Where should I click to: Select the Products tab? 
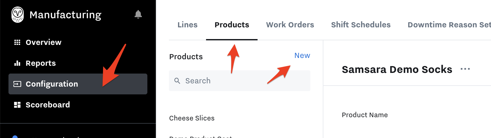232,25
